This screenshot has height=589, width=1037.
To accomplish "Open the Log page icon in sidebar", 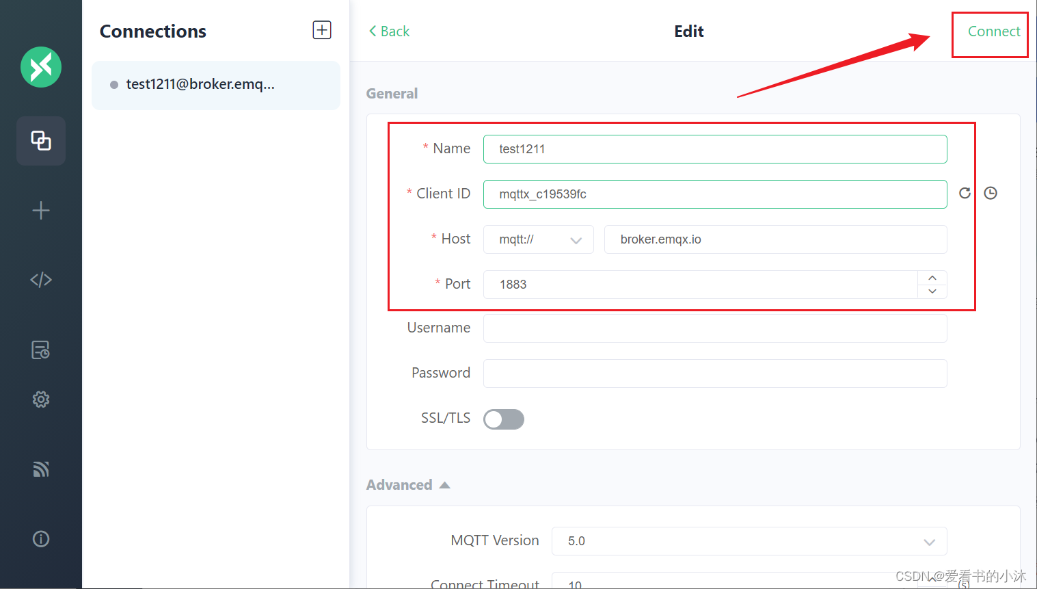I will (41, 350).
